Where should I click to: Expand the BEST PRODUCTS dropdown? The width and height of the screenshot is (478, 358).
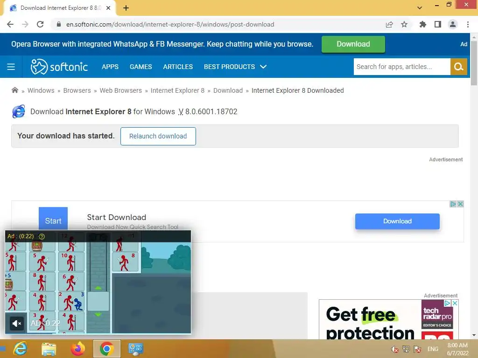[235, 67]
